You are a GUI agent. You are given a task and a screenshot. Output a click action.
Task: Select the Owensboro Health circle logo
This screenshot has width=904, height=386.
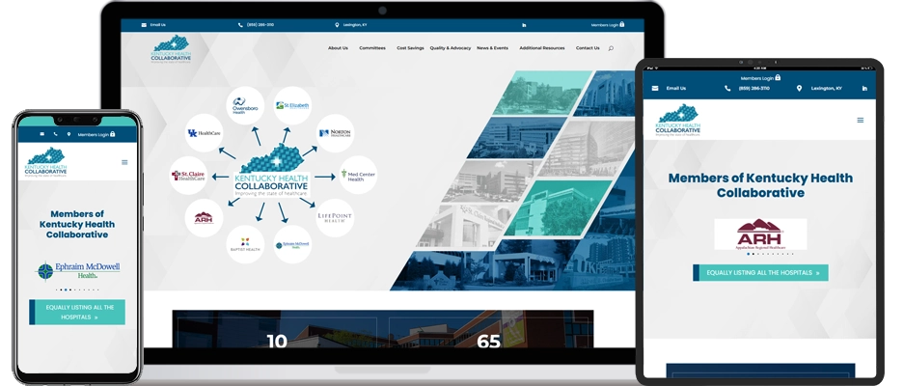[245, 105]
